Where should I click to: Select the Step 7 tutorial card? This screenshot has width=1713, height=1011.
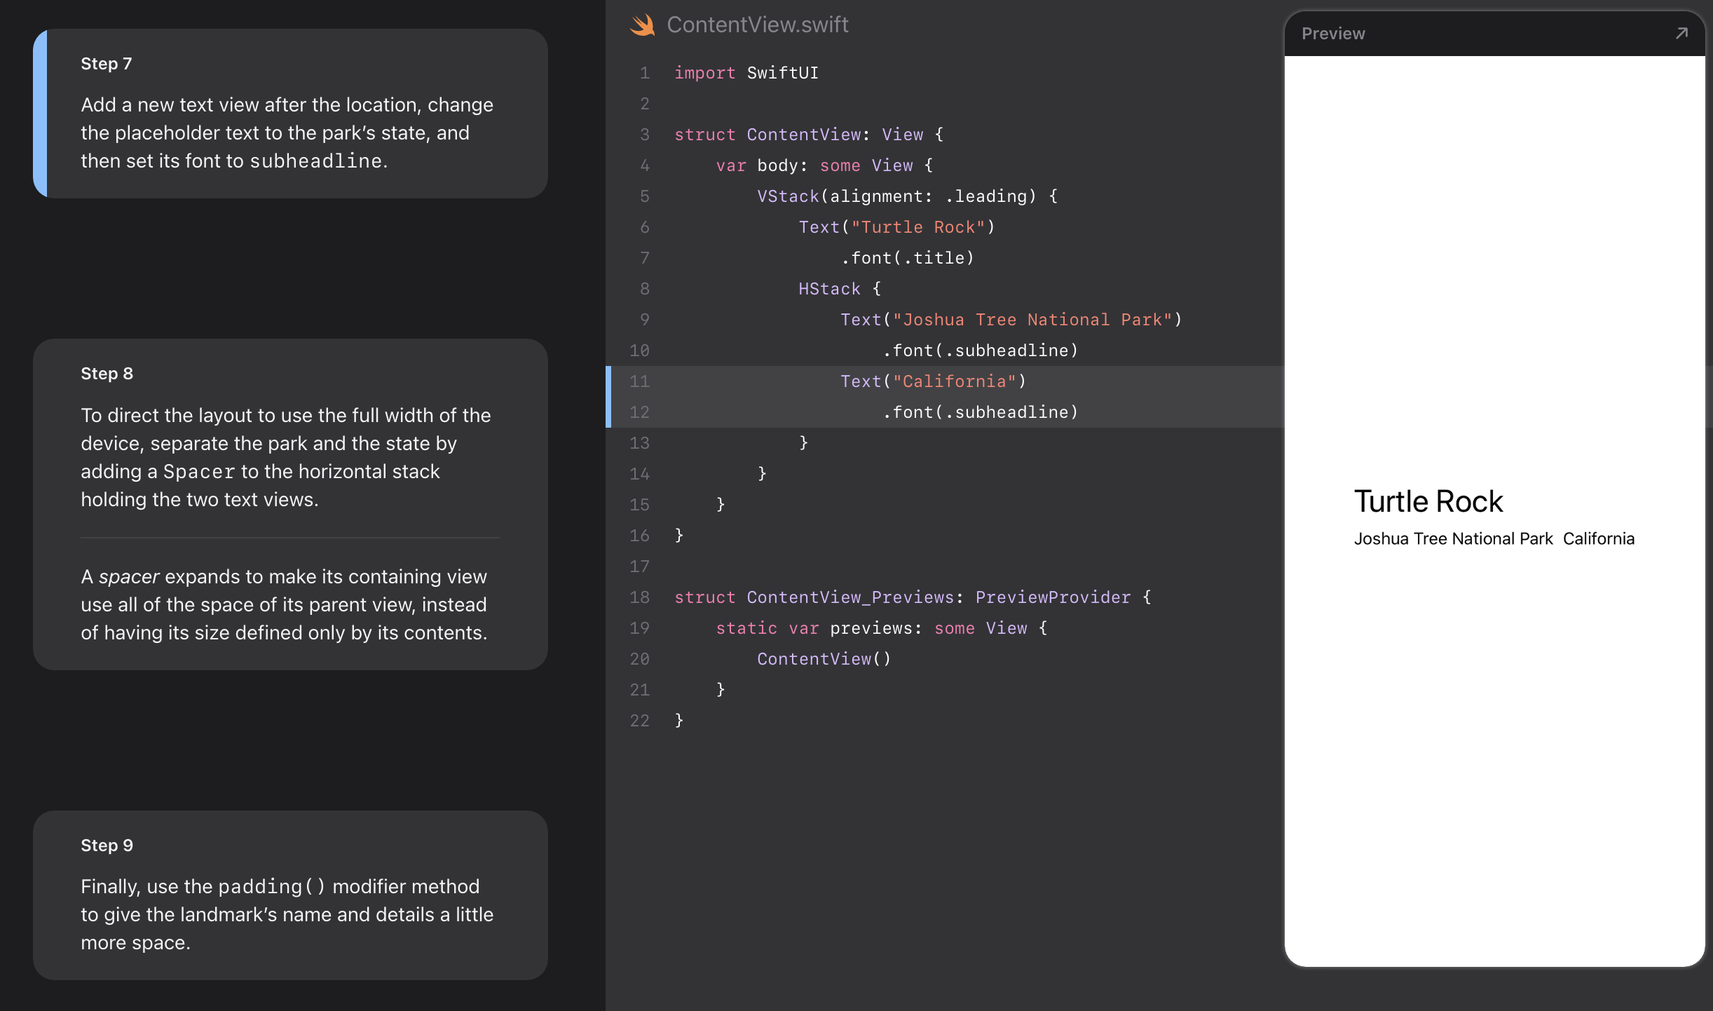(x=290, y=114)
